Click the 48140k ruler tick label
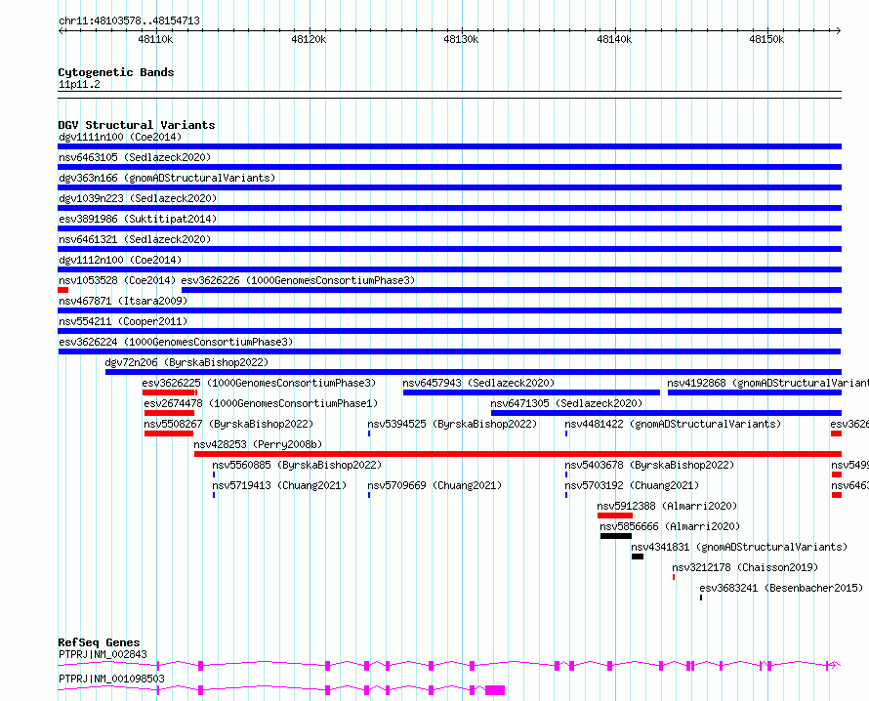The height and width of the screenshot is (701, 869). pyautogui.click(x=614, y=39)
